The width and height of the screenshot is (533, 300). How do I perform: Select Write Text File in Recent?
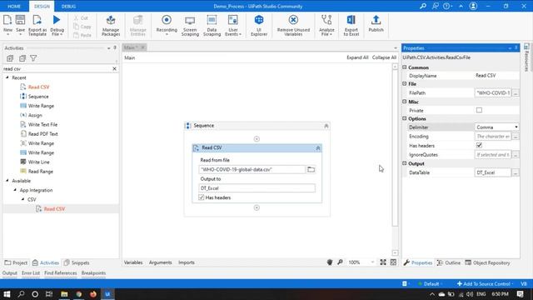[42, 124]
